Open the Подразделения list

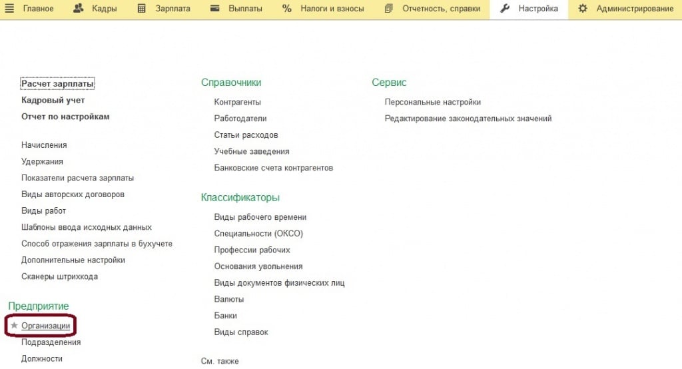pyautogui.click(x=51, y=342)
